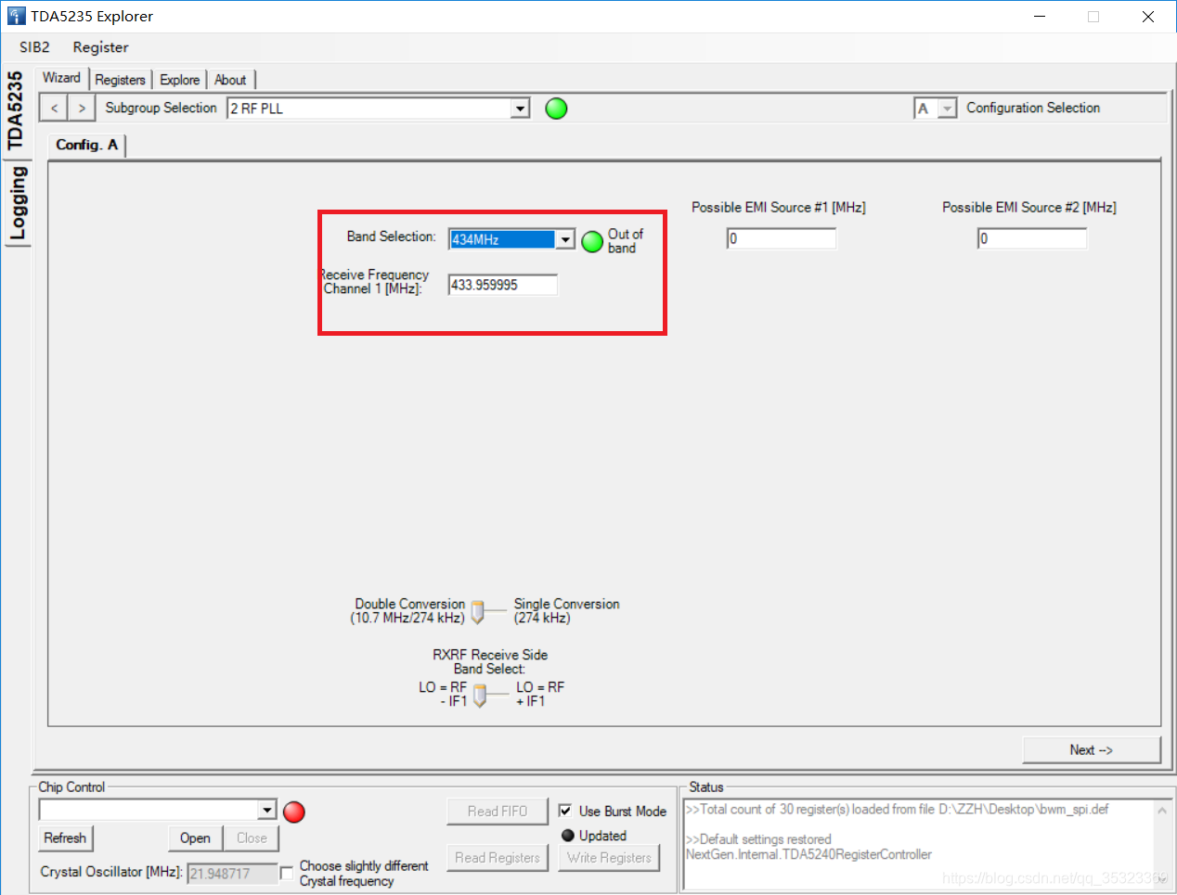Go to the previous subgroup with < button
Image resolution: width=1177 pixels, height=895 pixels.
[54, 109]
